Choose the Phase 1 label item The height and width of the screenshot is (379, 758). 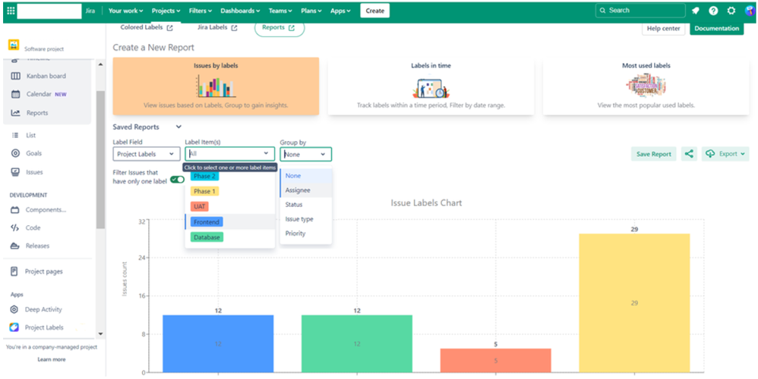(x=204, y=192)
